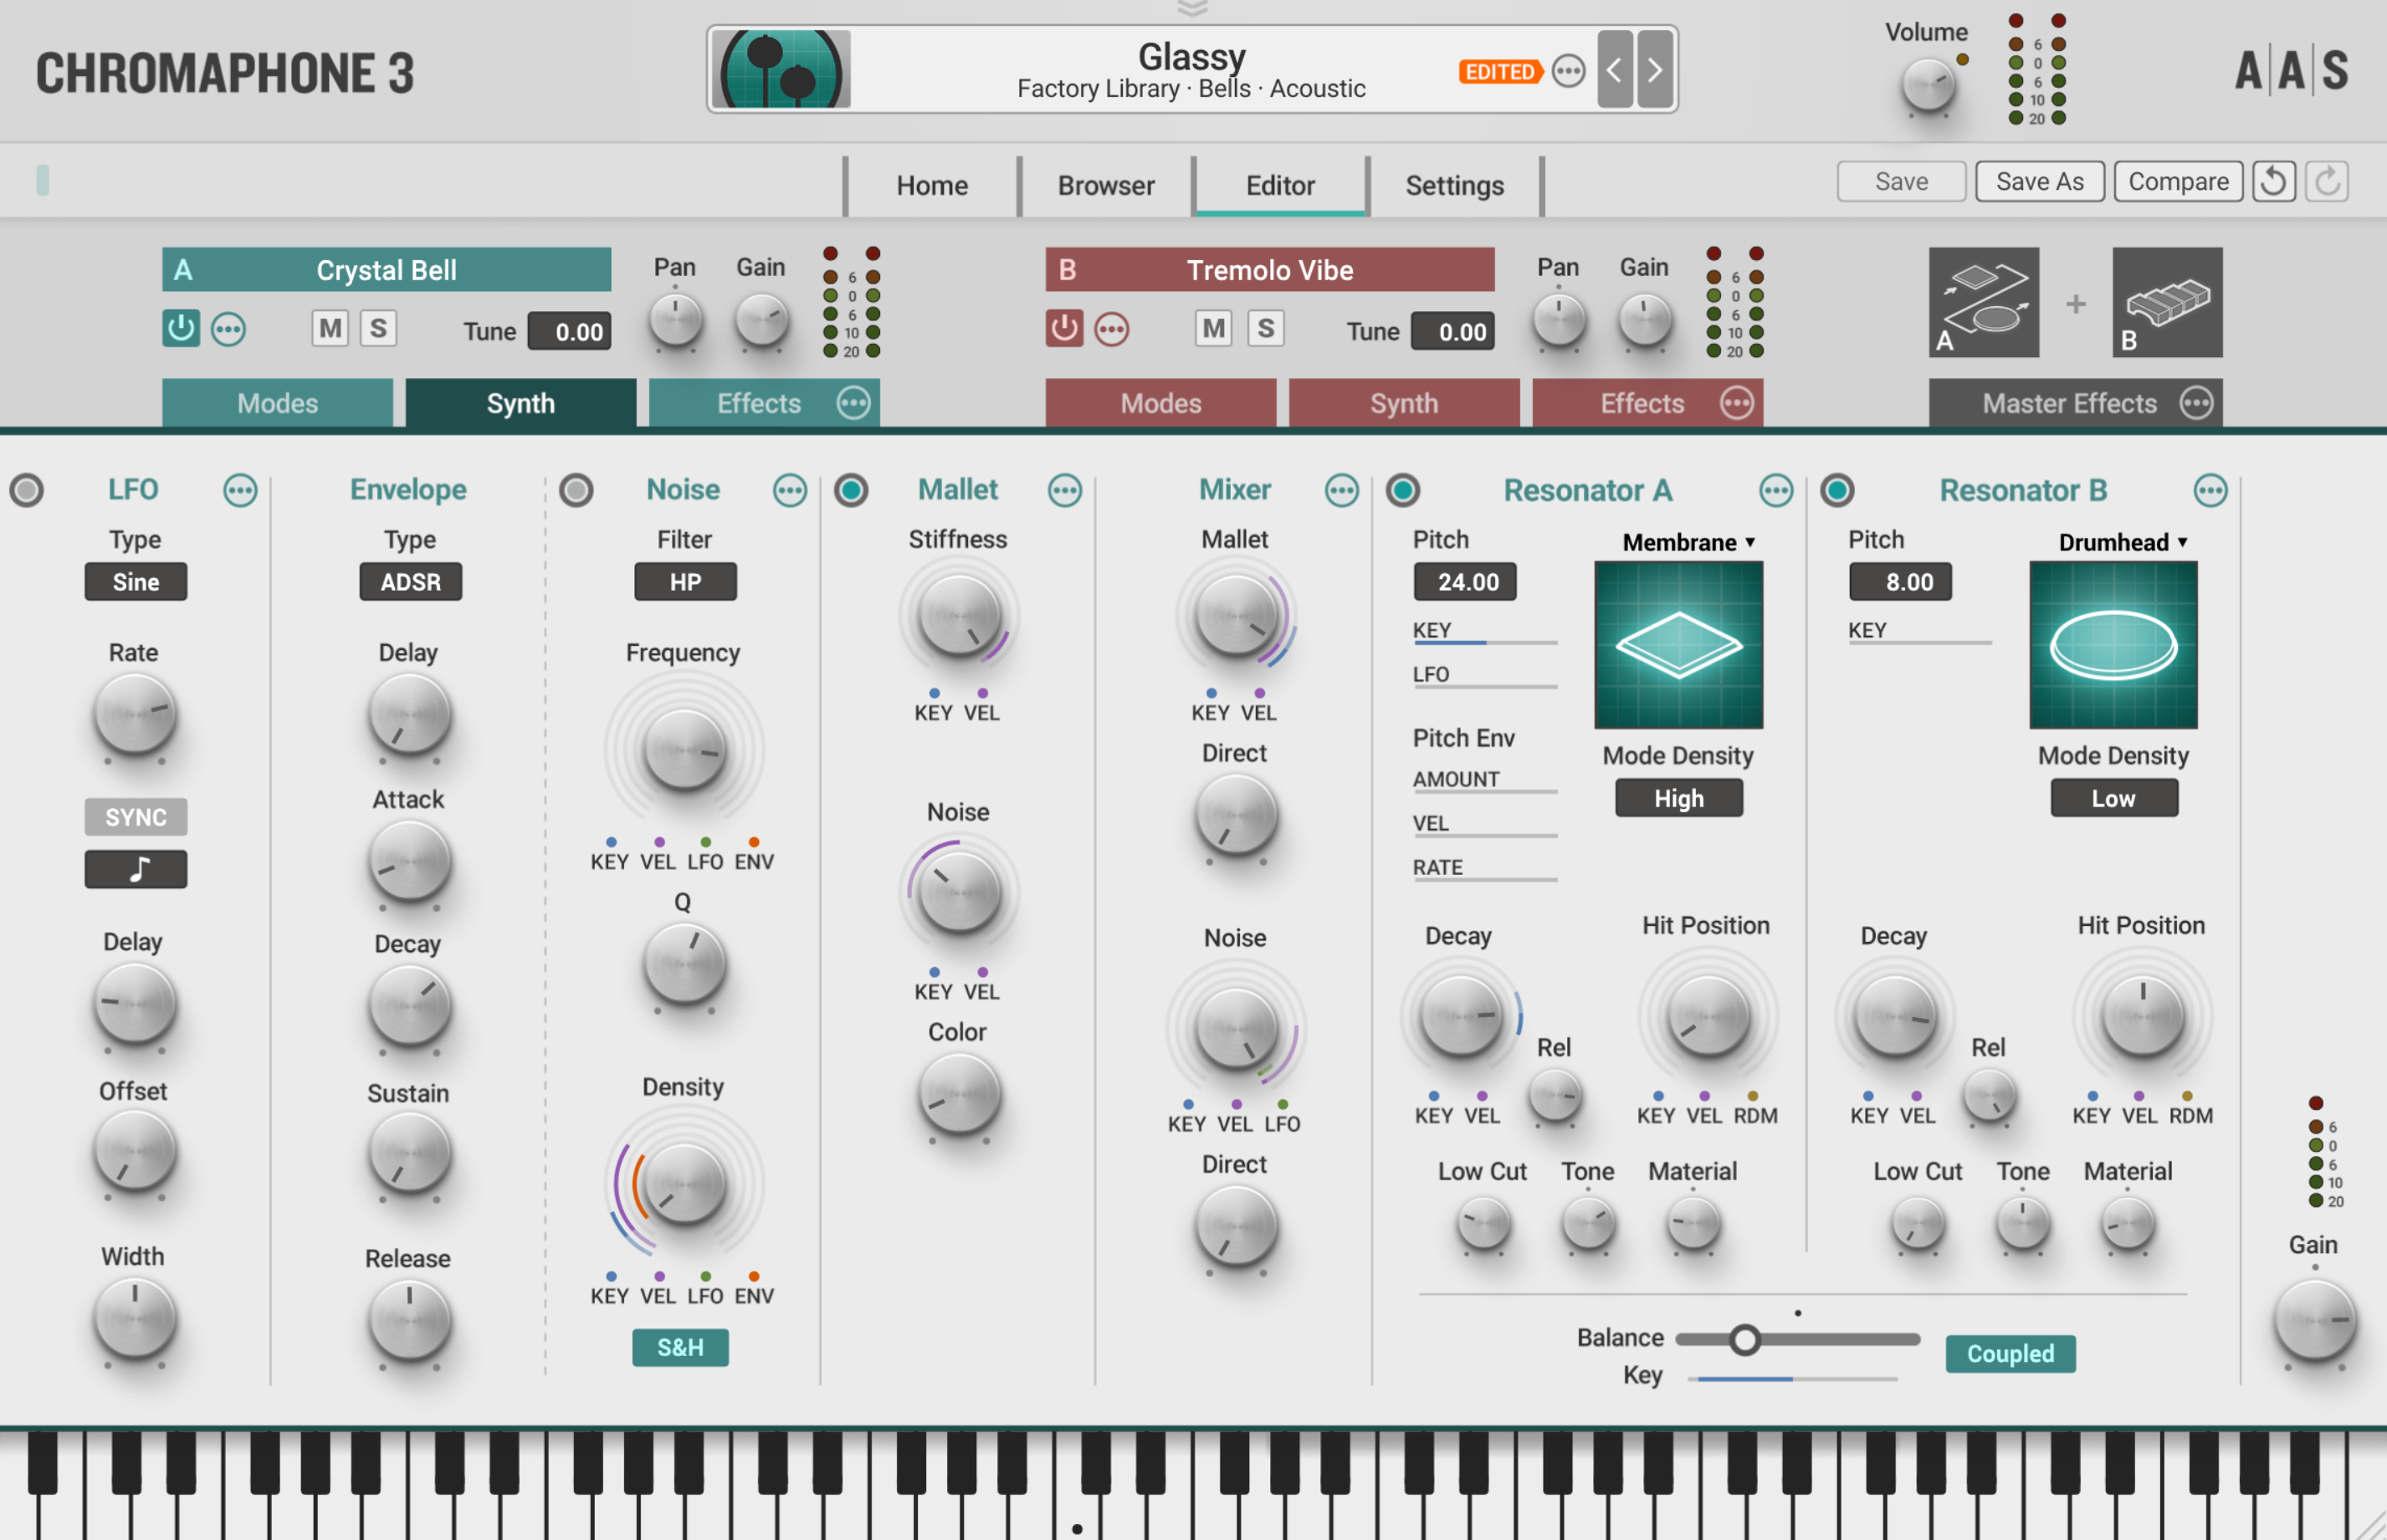Click the Tune field for layer A
Viewport: 2387px width, 1540px height.
570,331
